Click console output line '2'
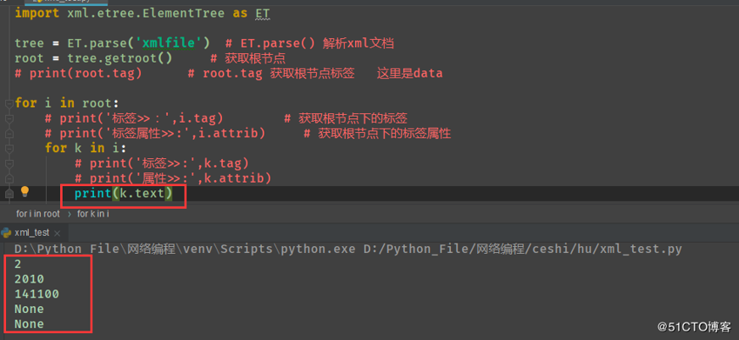This screenshot has width=739, height=340. click(18, 264)
